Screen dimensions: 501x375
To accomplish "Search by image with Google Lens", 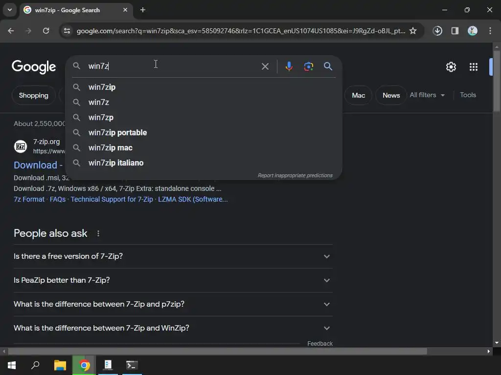I will 309,66.
